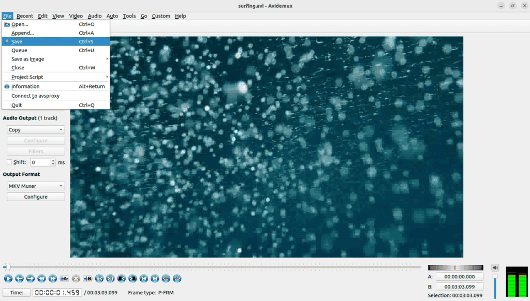Mute audio using the speaker icon
Image resolution: width=530 pixels, height=301 pixels.
495,267
